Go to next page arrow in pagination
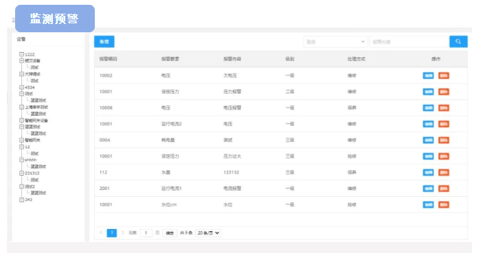Screen dimensions: 481x253 [123, 233]
